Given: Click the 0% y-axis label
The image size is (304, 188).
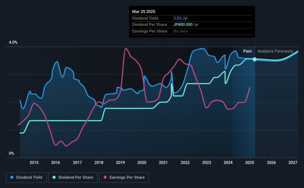Looking at the screenshot, I should tap(11, 153).
